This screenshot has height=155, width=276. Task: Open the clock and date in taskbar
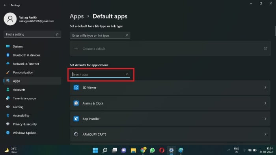point(266,150)
